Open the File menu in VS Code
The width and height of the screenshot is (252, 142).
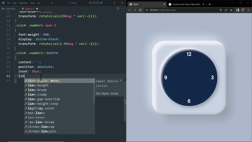(9, 3)
